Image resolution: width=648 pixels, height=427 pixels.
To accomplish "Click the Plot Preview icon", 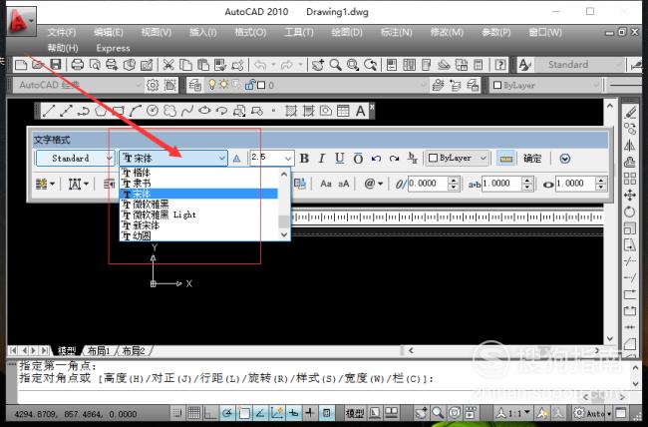I will pyautogui.click(x=95, y=65).
